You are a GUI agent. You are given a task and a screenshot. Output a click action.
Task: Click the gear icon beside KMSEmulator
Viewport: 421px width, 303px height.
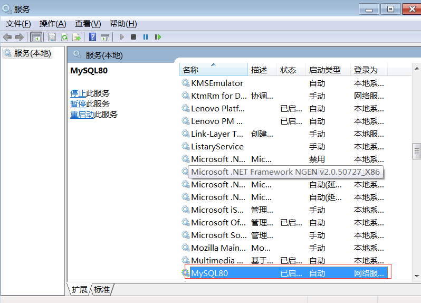(185, 83)
